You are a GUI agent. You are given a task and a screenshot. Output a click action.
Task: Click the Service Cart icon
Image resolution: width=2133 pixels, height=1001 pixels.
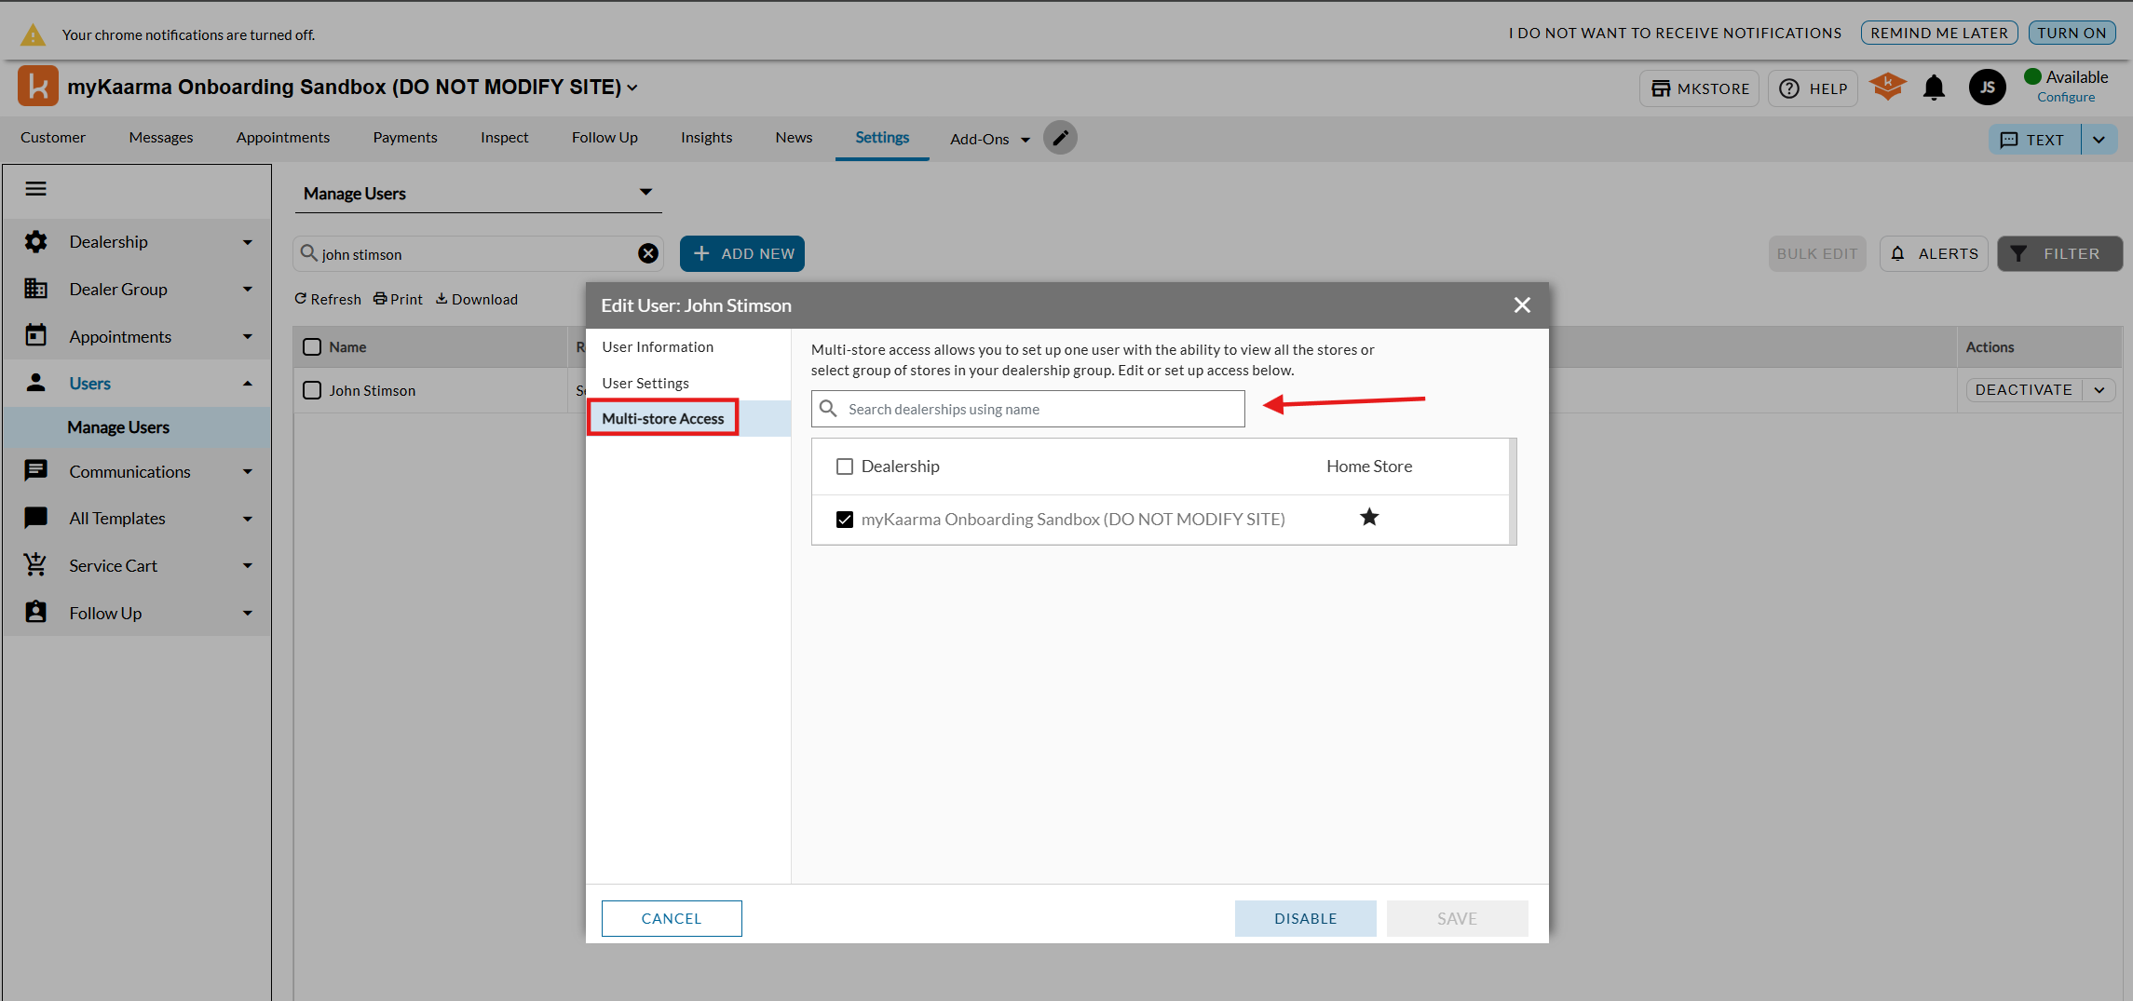pyautogui.click(x=35, y=565)
